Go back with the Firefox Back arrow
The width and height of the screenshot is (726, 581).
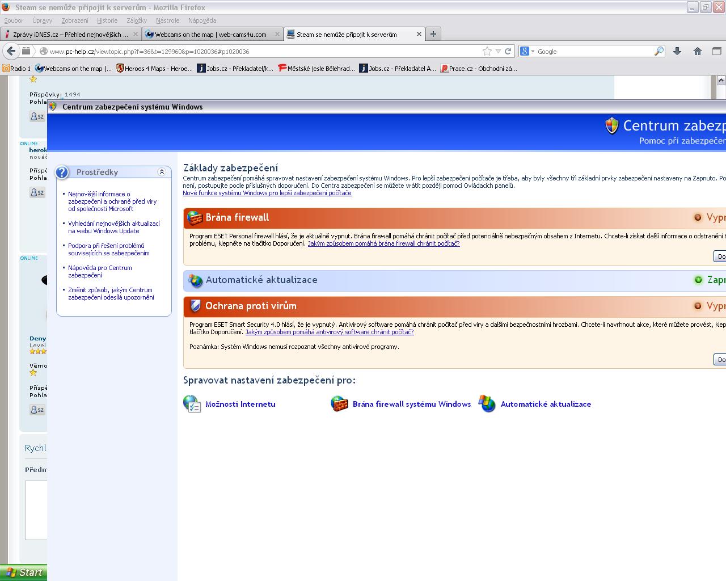pyautogui.click(x=11, y=51)
